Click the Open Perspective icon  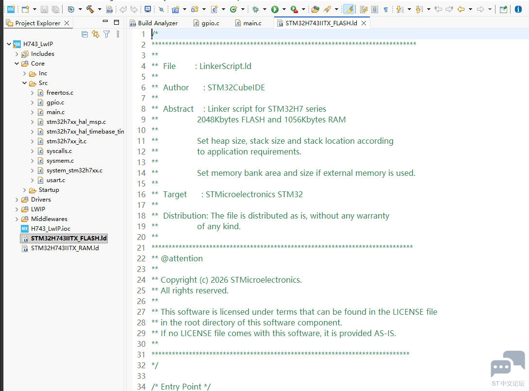503,9
